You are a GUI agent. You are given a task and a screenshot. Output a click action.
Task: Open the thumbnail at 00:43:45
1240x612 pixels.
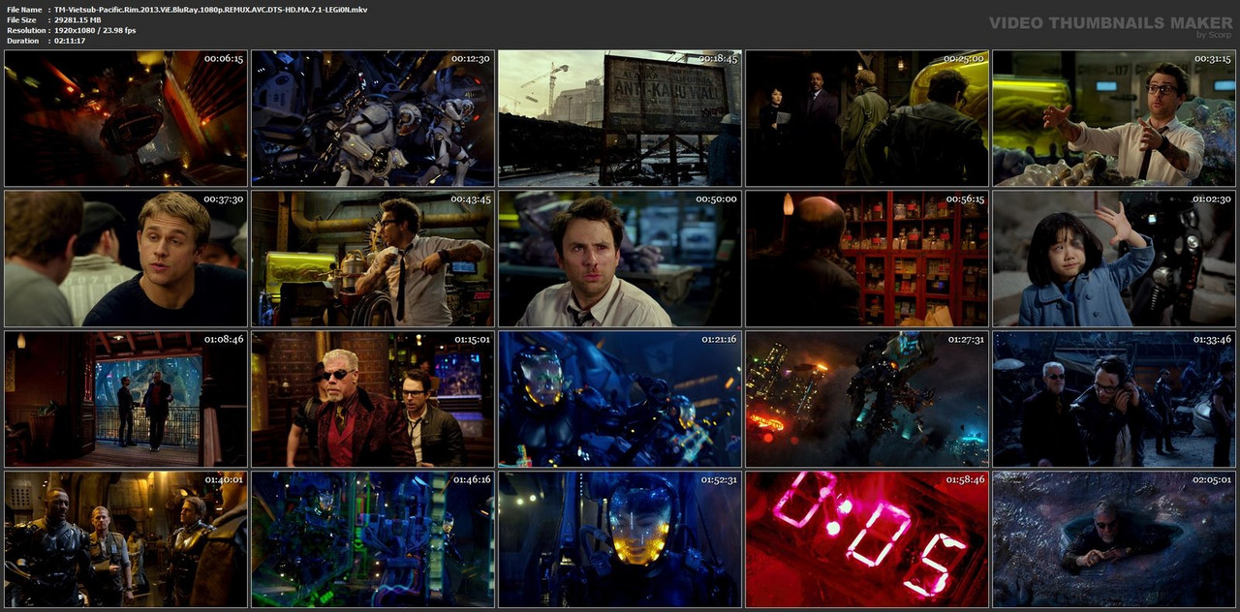pos(373,259)
